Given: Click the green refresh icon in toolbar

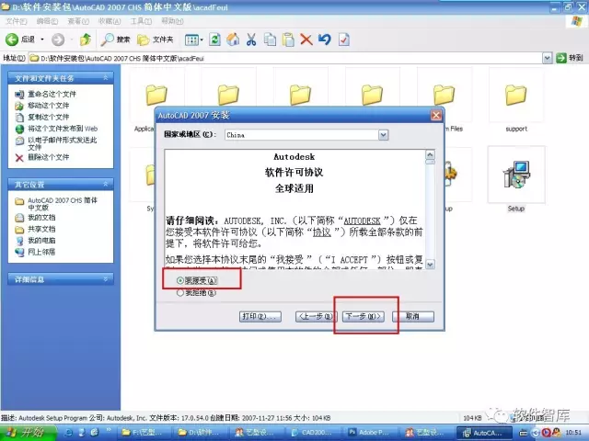Looking at the screenshot, I should tap(214, 40).
